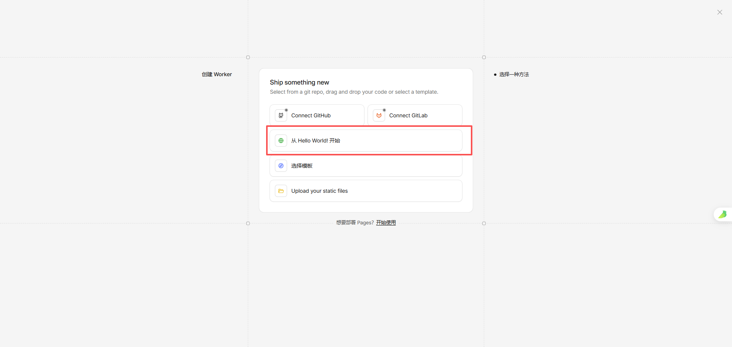The width and height of the screenshot is (732, 347).
Task: Click the yellow folder upload icon
Action: click(281, 191)
